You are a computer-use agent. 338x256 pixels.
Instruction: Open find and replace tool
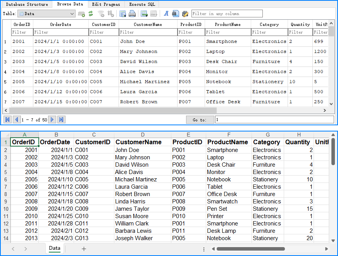(185, 14)
